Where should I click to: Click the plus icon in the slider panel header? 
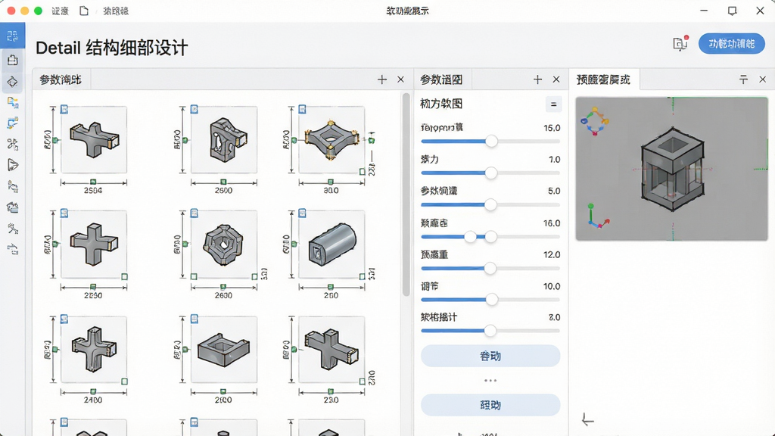(538, 79)
